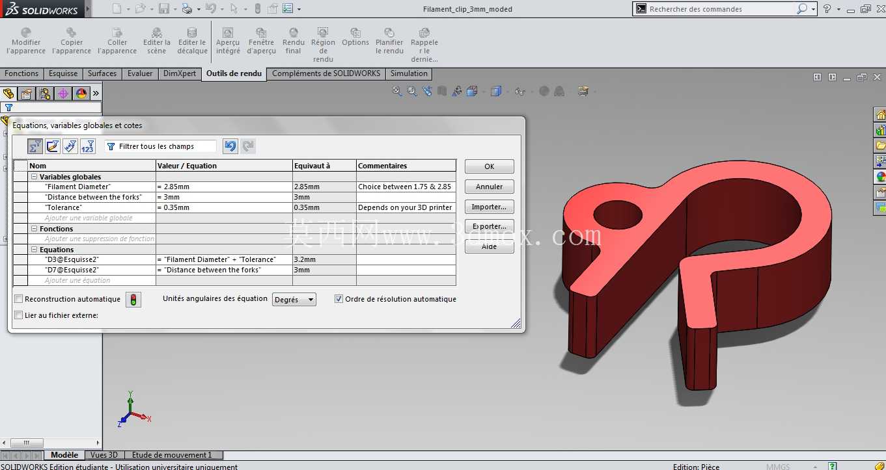Switch to the Evaluer tab

(x=140, y=73)
